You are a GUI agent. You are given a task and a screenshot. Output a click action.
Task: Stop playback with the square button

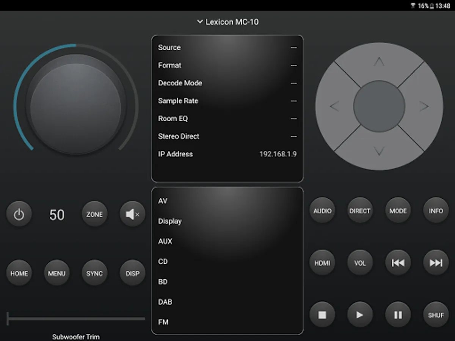pos(322,314)
